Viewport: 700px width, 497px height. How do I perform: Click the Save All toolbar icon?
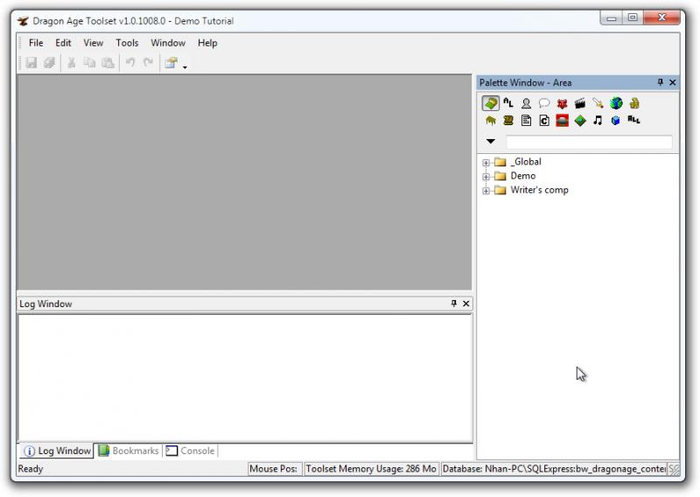point(49,62)
